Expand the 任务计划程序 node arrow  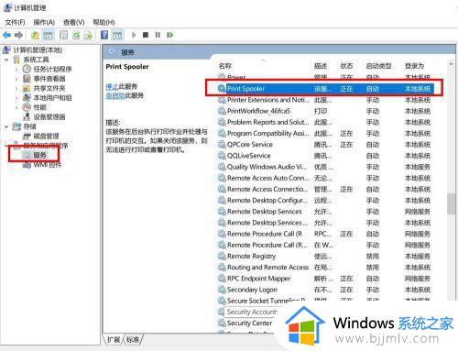point(16,70)
